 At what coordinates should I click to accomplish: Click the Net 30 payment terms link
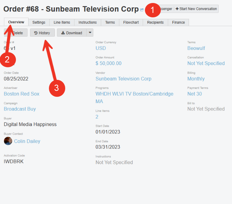pyautogui.click(x=195, y=94)
